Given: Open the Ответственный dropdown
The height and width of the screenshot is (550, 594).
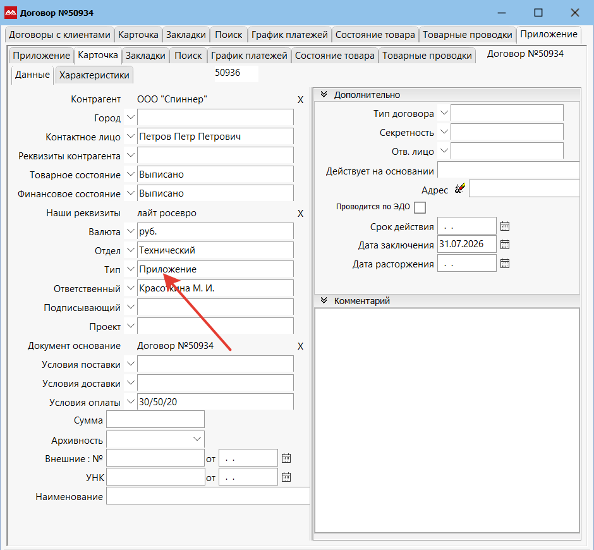Looking at the screenshot, I should pos(130,288).
